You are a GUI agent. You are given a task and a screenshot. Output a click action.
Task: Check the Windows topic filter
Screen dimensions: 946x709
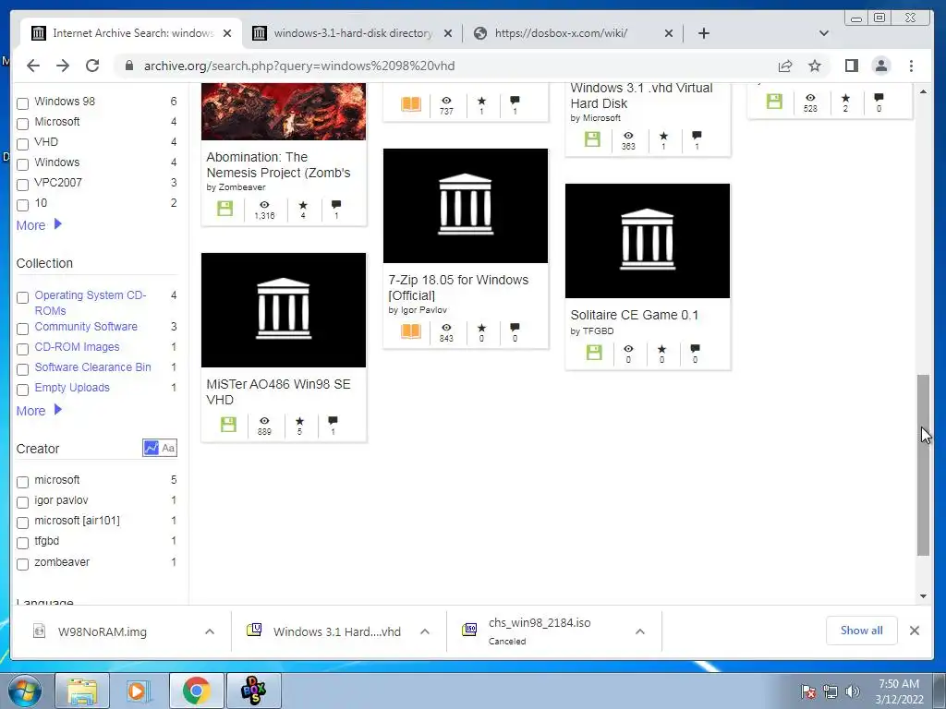coord(22,164)
